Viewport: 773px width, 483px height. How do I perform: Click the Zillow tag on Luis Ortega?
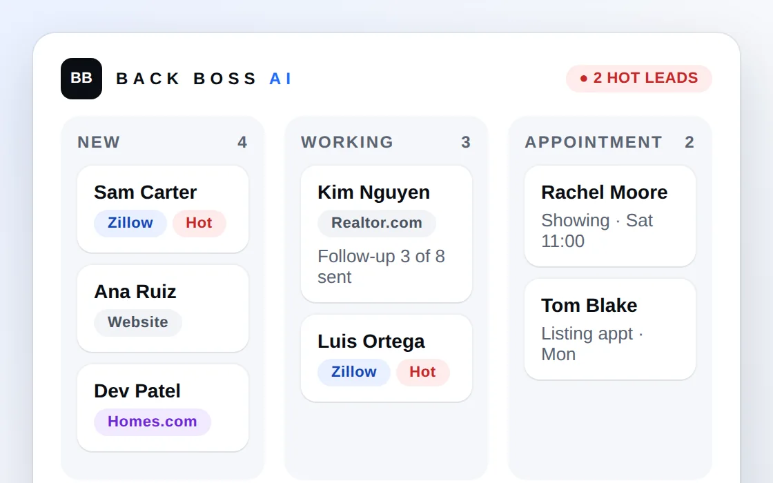[354, 372]
